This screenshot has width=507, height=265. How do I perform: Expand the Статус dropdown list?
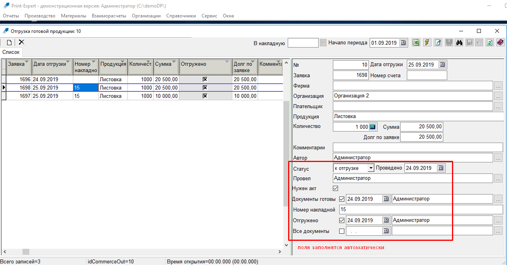371,168
